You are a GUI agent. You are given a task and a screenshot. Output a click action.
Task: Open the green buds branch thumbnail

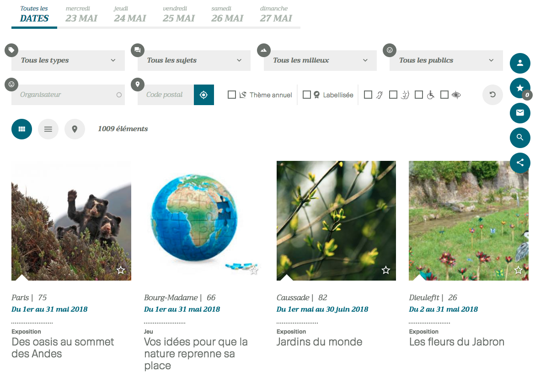(x=336, y=221)
